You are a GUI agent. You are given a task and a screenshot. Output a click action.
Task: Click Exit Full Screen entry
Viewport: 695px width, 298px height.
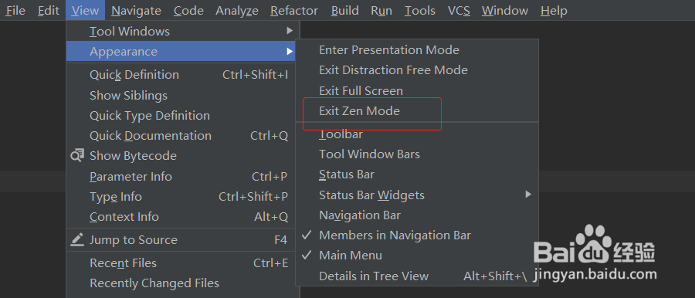point(417,90)
